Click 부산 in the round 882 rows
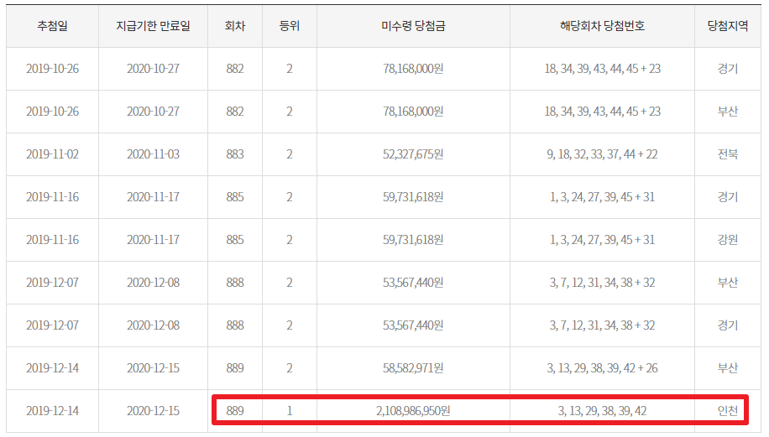 [x=728, y=112]
